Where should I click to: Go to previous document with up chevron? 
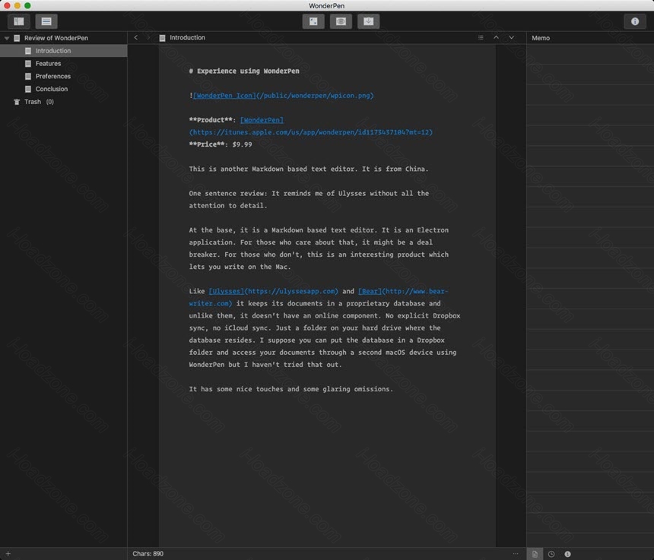tap(496, 37)
